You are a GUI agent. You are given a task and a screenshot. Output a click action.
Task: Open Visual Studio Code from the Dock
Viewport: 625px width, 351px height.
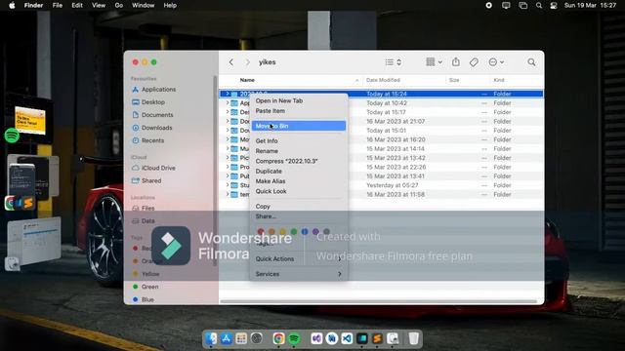coord(347,338)
